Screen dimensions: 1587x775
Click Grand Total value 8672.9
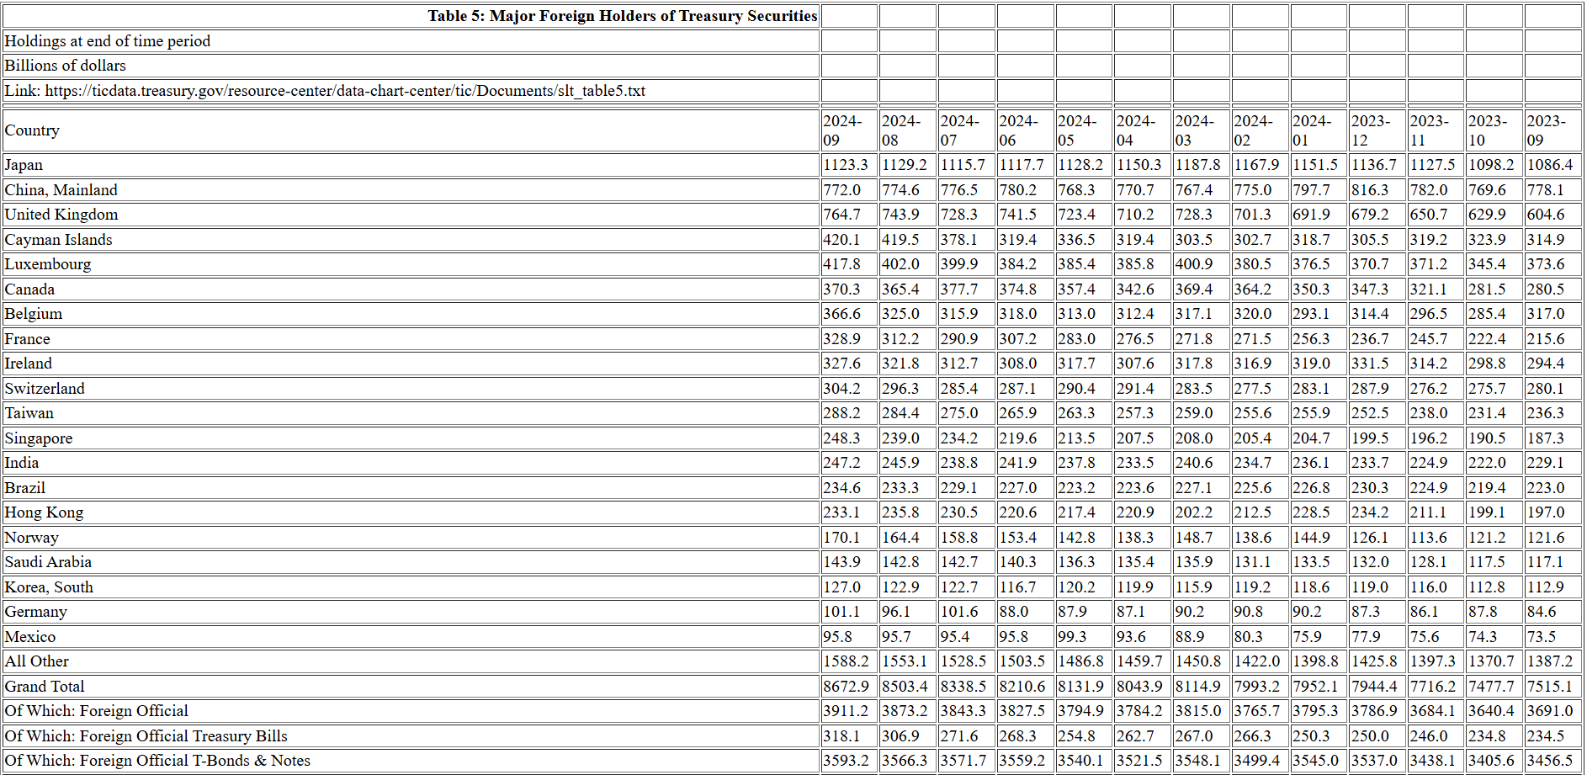(846, 687)
